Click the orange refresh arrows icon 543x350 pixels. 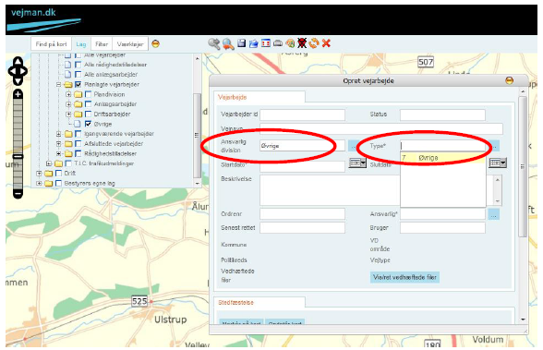point(314,43)
